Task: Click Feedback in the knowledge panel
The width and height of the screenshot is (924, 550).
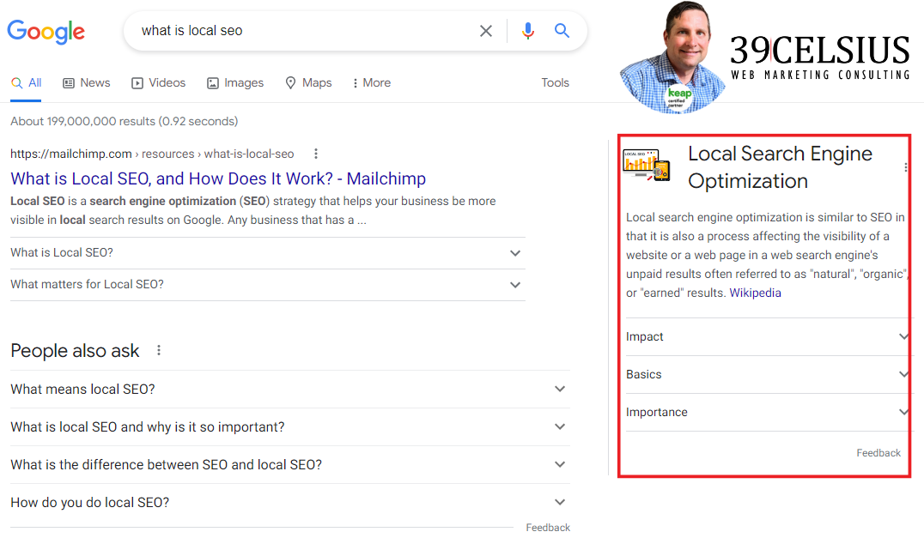Action: (x=878, y=453)
